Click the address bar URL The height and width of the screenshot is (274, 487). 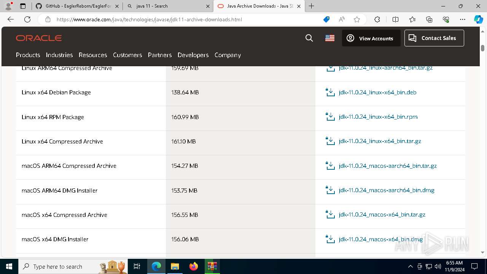tap(149, 19)
